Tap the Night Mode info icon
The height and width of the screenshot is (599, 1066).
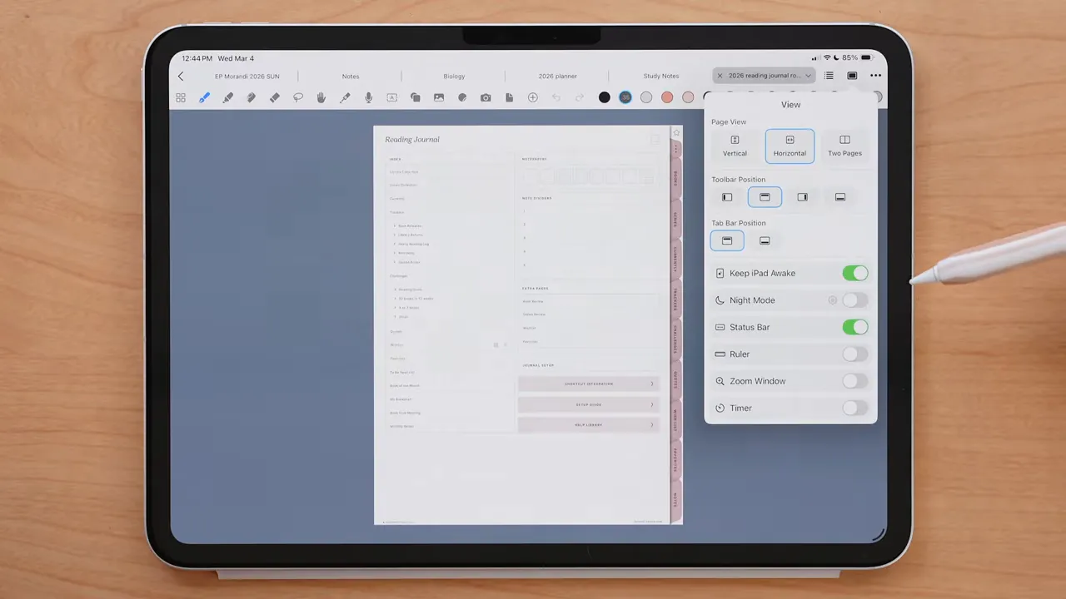pyautogui.click(x=832, y=300)
